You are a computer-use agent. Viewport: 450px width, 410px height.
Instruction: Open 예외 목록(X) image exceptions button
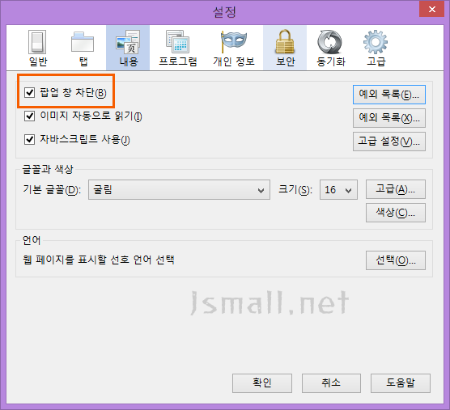point(389,118)
